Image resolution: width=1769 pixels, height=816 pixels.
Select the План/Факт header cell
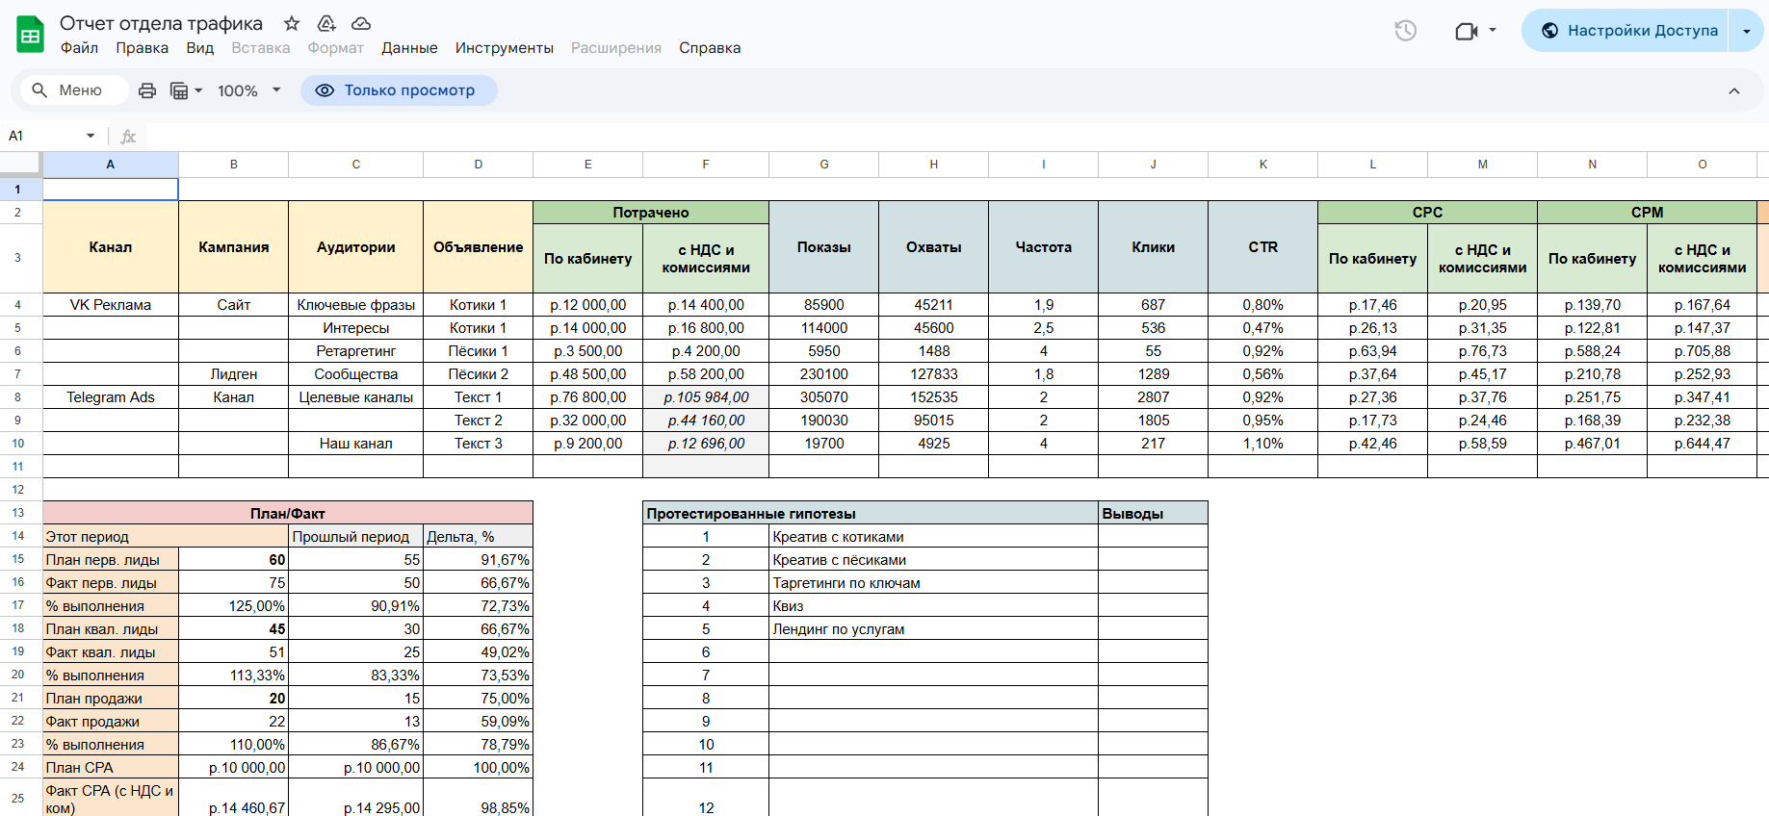point(287,513)
